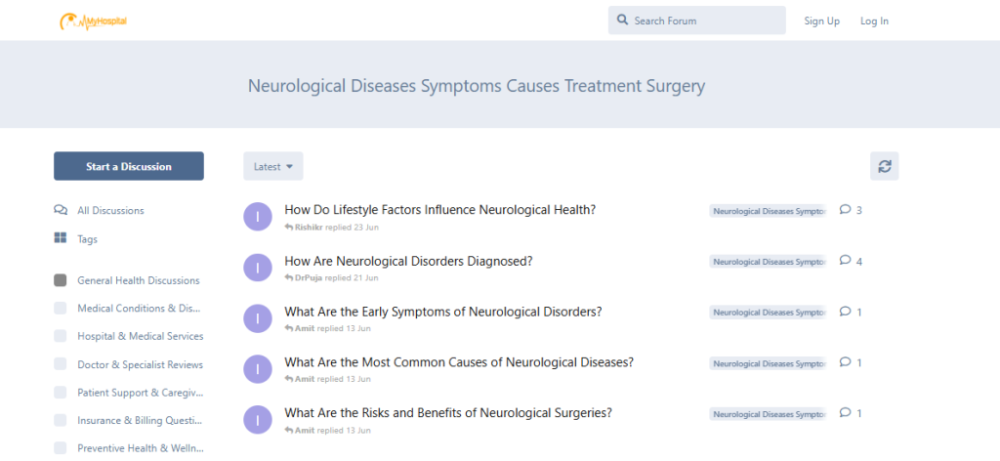Screen dimensions: 1000x461
Task: Open avatar of Early Symptoms discussion author
Action: pyautogui.click(x=258, y=318)
